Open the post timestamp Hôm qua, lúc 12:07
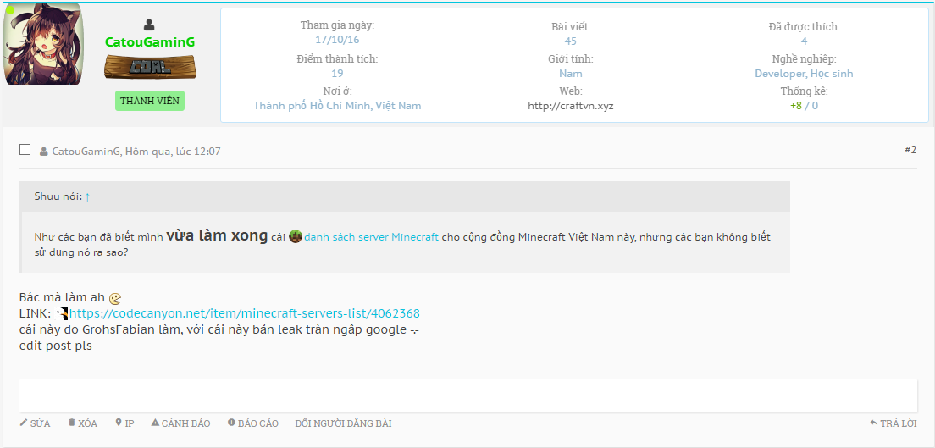The width and height of the screenshot is (935, 448). click(x=173, y=152)
